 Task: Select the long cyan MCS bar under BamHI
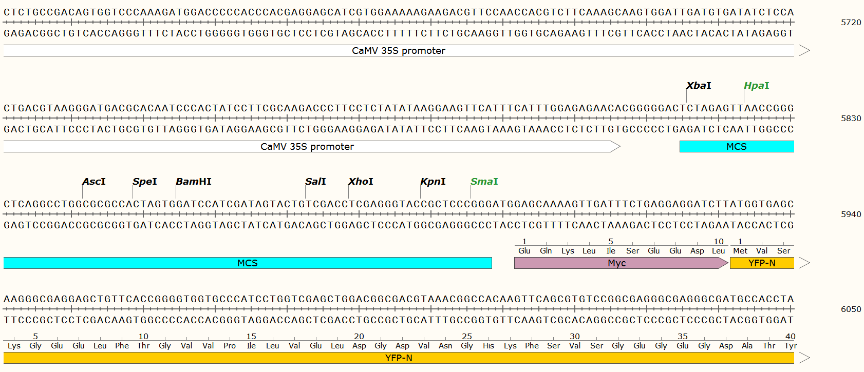[x=247, y=263]
